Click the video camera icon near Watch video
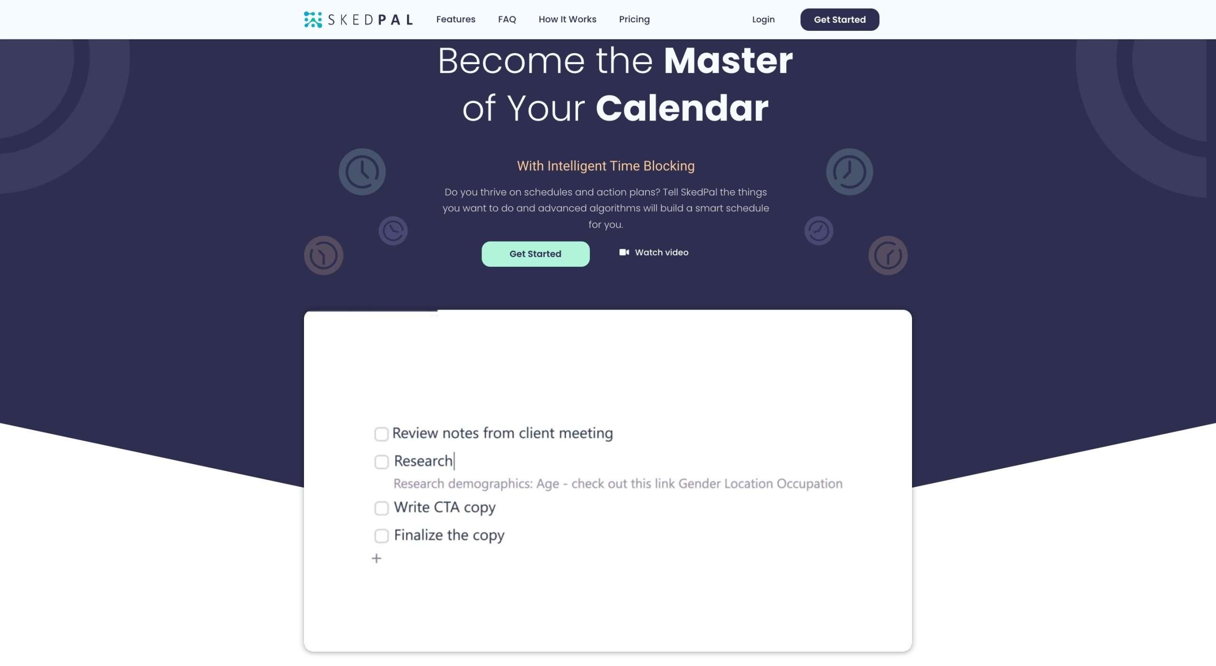1216x666 pixels. coord(624,253)
